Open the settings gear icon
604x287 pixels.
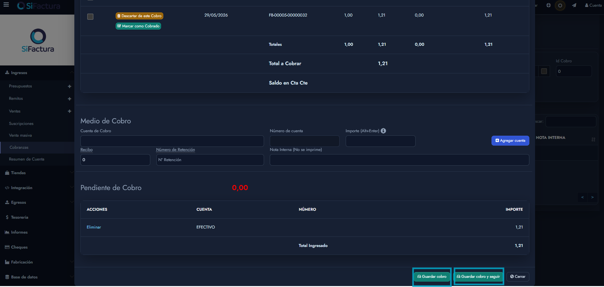pyautogui.click(x=560, y=5)
